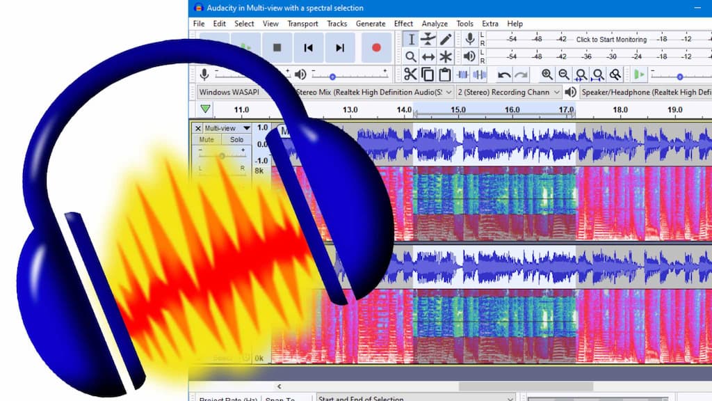
Task: Mute the Multi-view track
Action: (x=207, y=139)
